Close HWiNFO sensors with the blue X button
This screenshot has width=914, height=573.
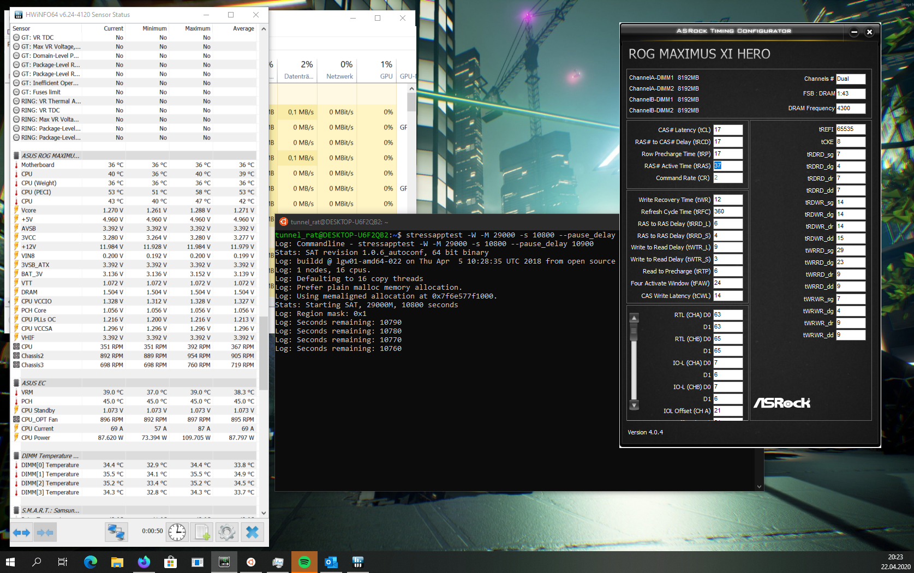tap(252, 532)
